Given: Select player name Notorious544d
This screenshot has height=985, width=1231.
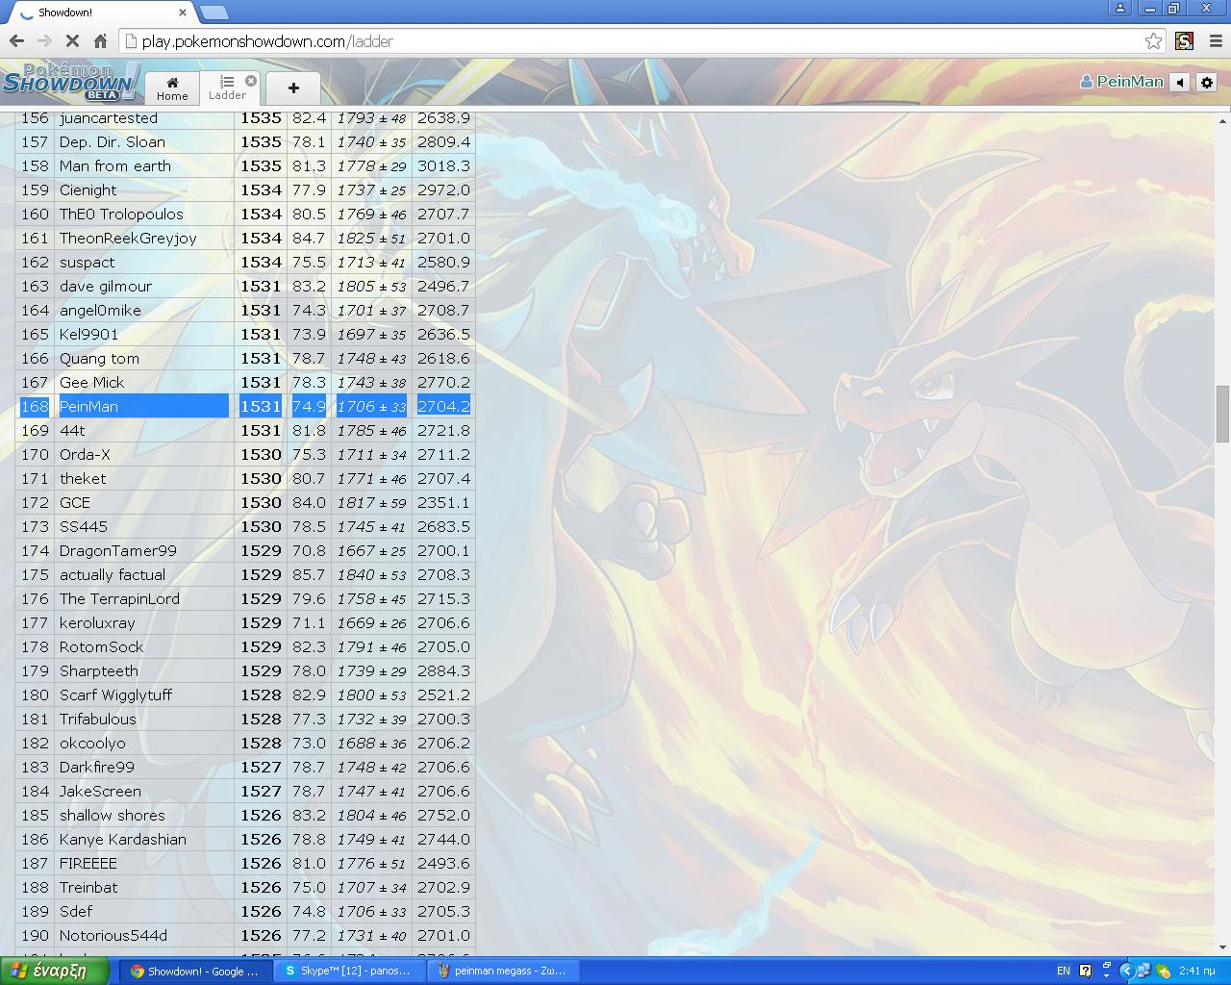Looking at the screenshot, I should coord(113,935).
